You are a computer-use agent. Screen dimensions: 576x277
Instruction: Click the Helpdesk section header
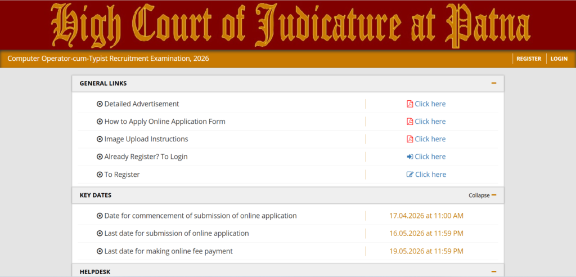[x=288, y=271]
